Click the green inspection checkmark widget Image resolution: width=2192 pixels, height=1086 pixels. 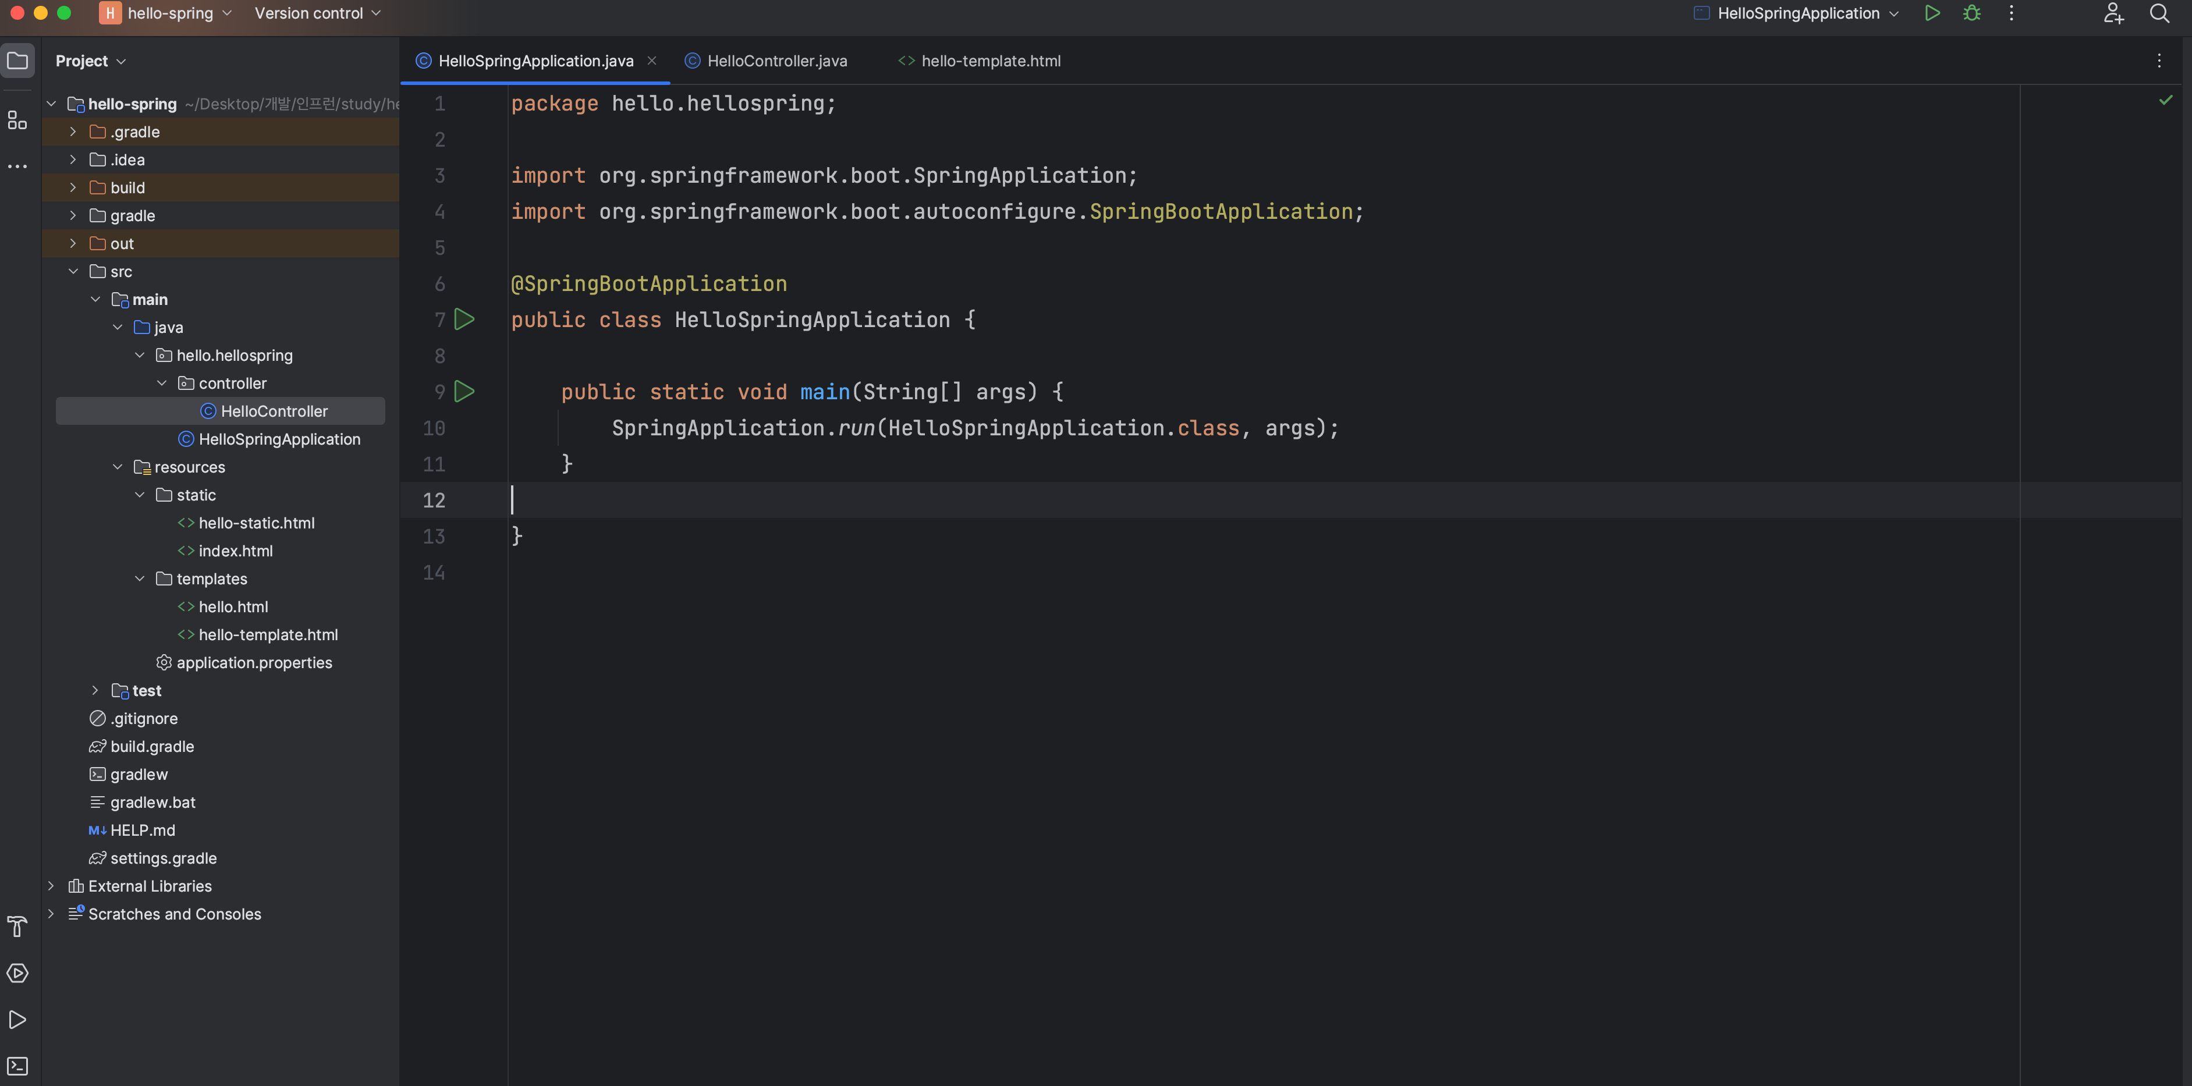(2166, 101)
